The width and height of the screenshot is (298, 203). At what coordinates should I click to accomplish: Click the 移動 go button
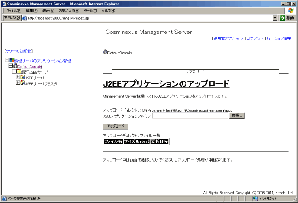tap(287, 18)
